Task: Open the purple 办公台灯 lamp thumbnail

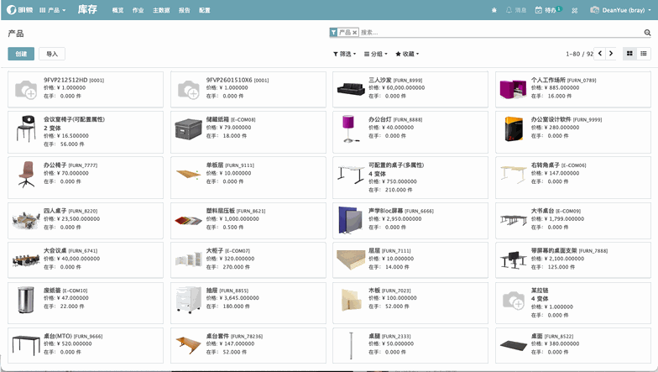Action: click(349, 129)
